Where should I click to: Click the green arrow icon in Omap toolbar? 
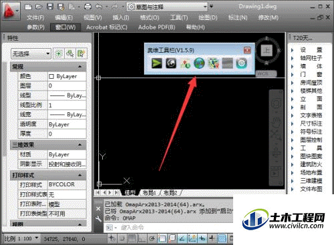click(157, 63)
